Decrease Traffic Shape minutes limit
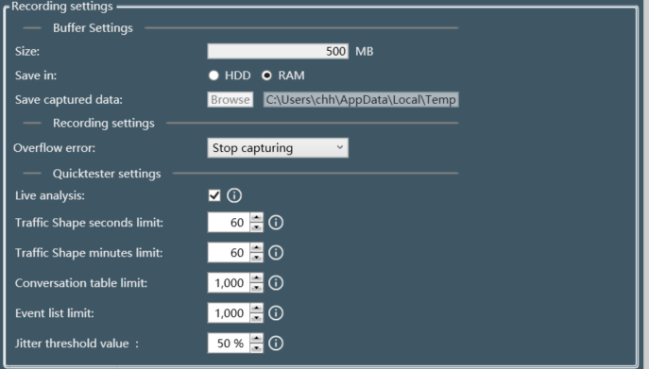The image size is (649, 369). pyautogui.click(x=257, y=258)
